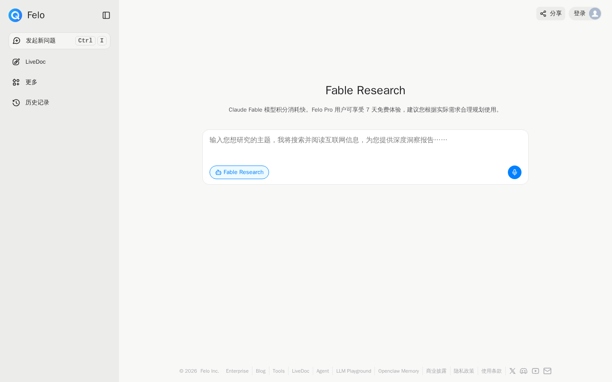Image resolution: width=612 pixels, height=382 pixels.
Task: Open the Openclaw Memory footer link
Action: pyautogui.click(x=399, y=371)
